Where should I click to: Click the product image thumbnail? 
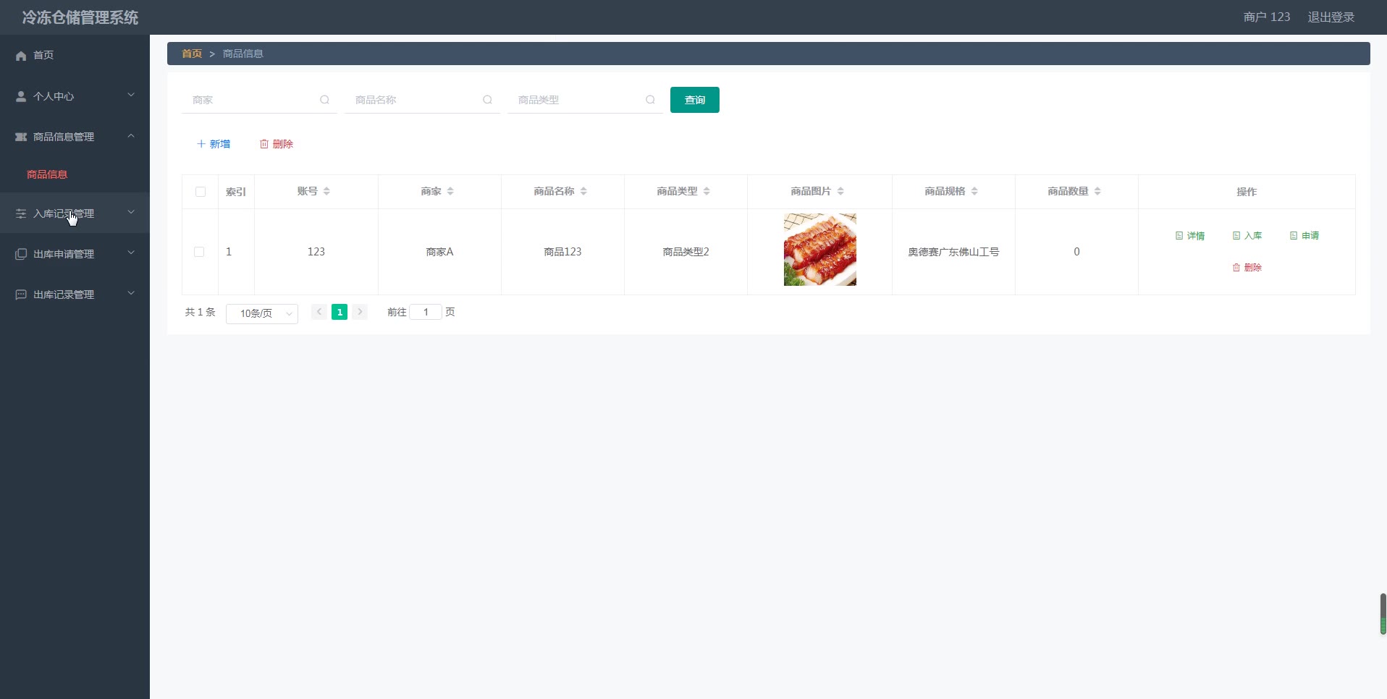click(820, 250)
